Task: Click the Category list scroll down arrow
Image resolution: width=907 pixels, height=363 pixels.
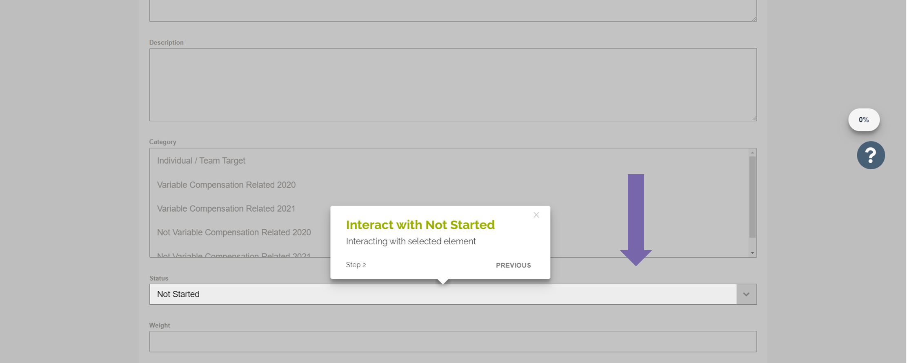Action: [x=752, y=253]
